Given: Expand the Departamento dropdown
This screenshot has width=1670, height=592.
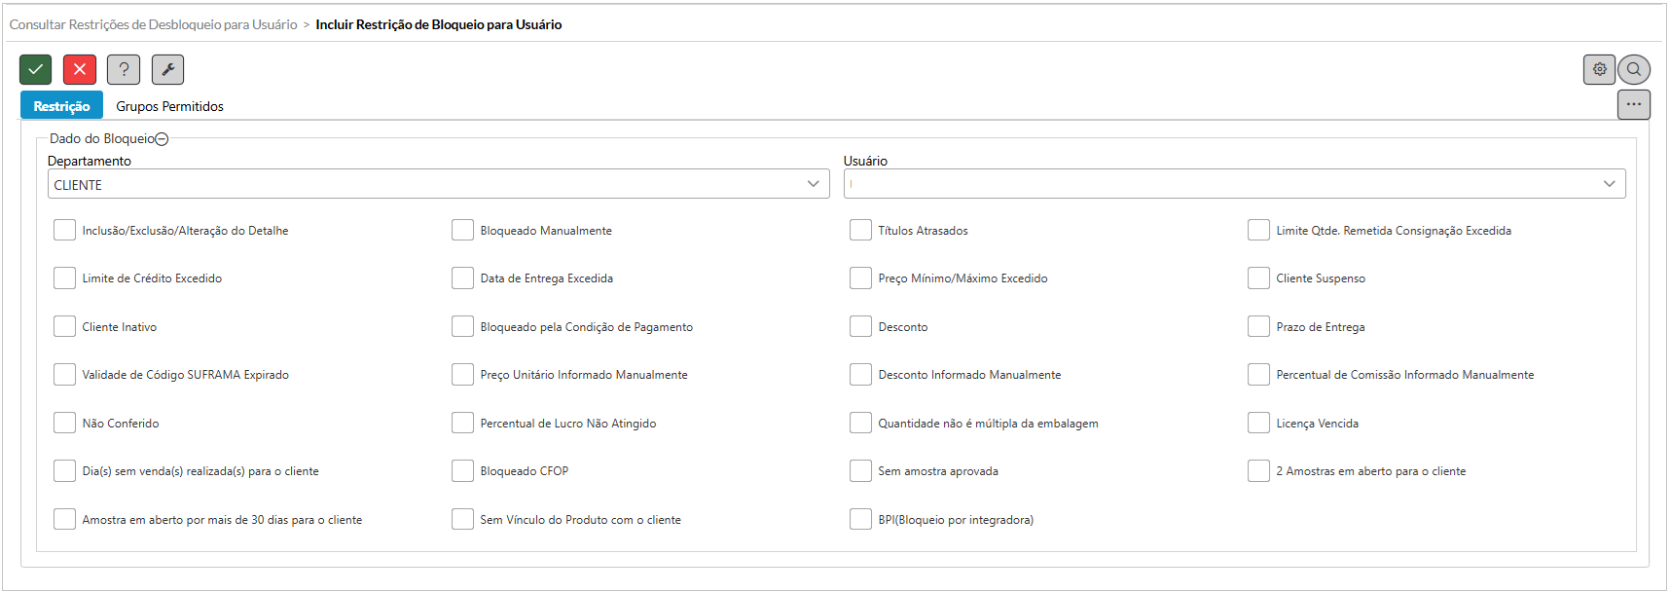Looking at the screenshot, I should point(813,184).
